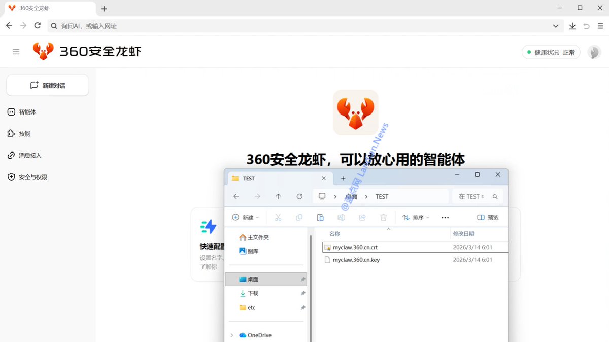Open 图库 in navigation pane
609x342 pixels.
pyautogui.click(x=249, y=251)
